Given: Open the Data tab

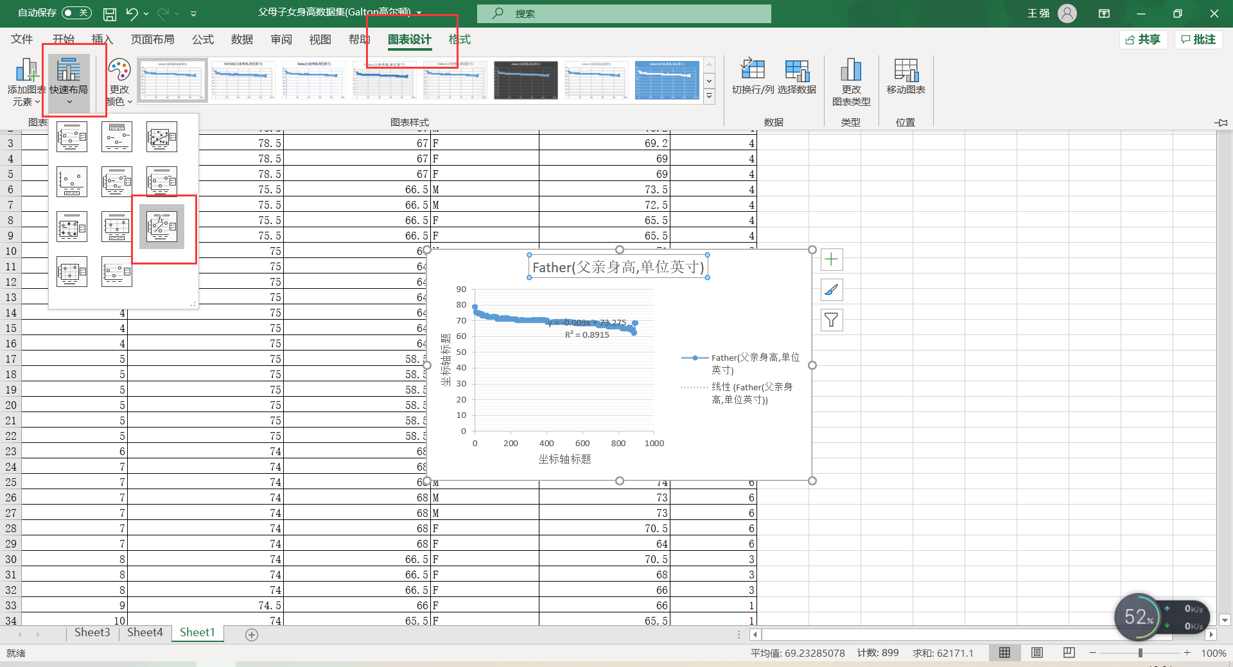Looking at the screenshot, I should (242, 39).
